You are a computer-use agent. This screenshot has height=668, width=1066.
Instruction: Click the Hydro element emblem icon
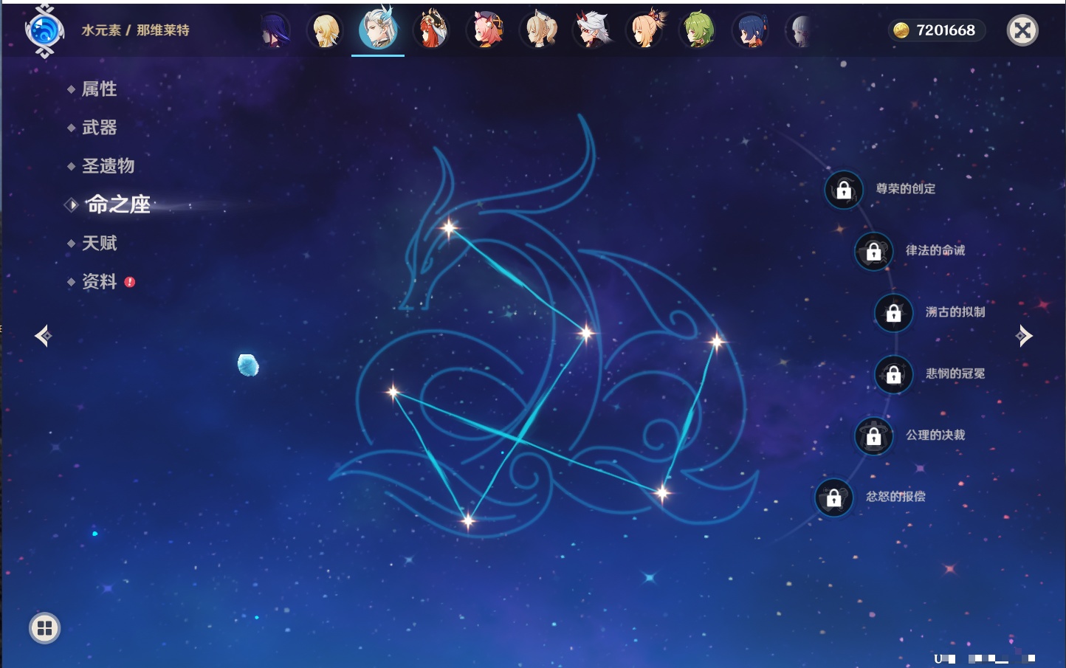point(44,31)
